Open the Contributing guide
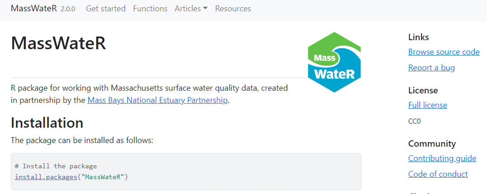Viewport: 487px width, 194px height. (442, 158)
